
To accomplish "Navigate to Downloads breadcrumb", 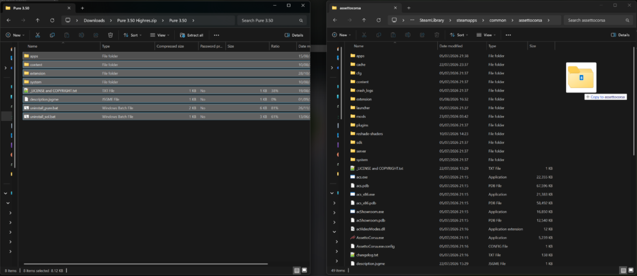I will coord(94,20).
